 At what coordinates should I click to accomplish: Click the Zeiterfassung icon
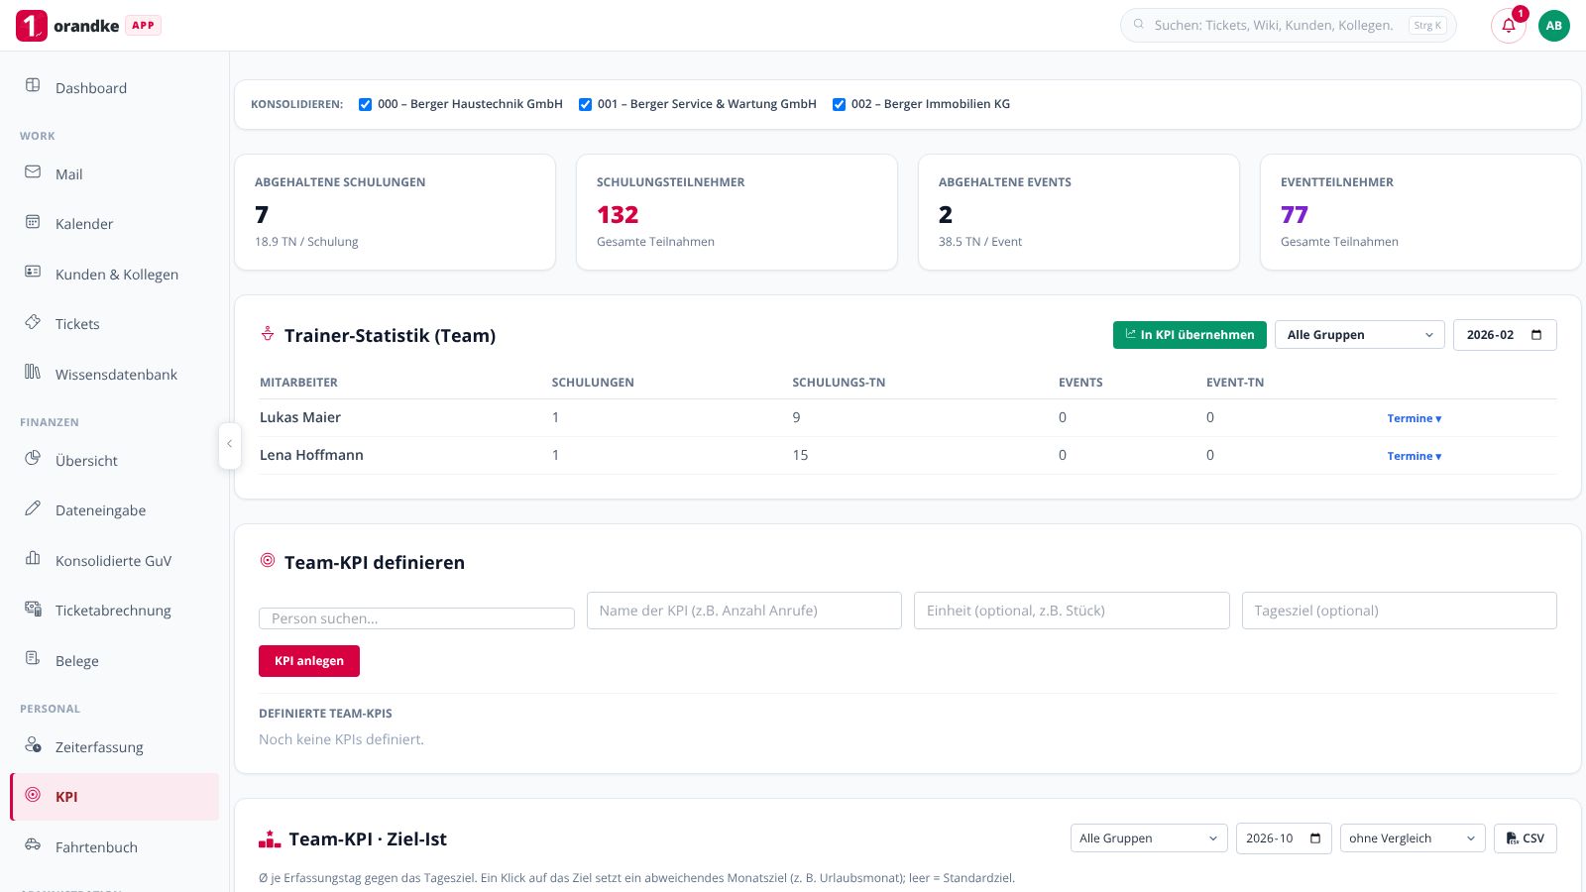pos(33,744)
